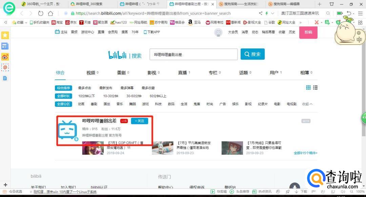This screenshot has width=366, height=197.
Task: Expand more bookmarks overflow arrow
Action: 300,23
